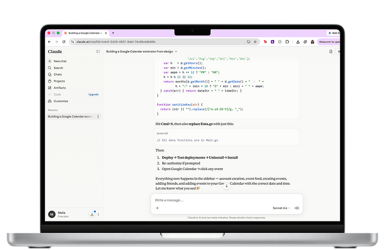Image resolution: width=385 pixels, height=250 pixels.
Task: Select the Building a Google Calendar browser tab
Action: [x=85, y=33]
